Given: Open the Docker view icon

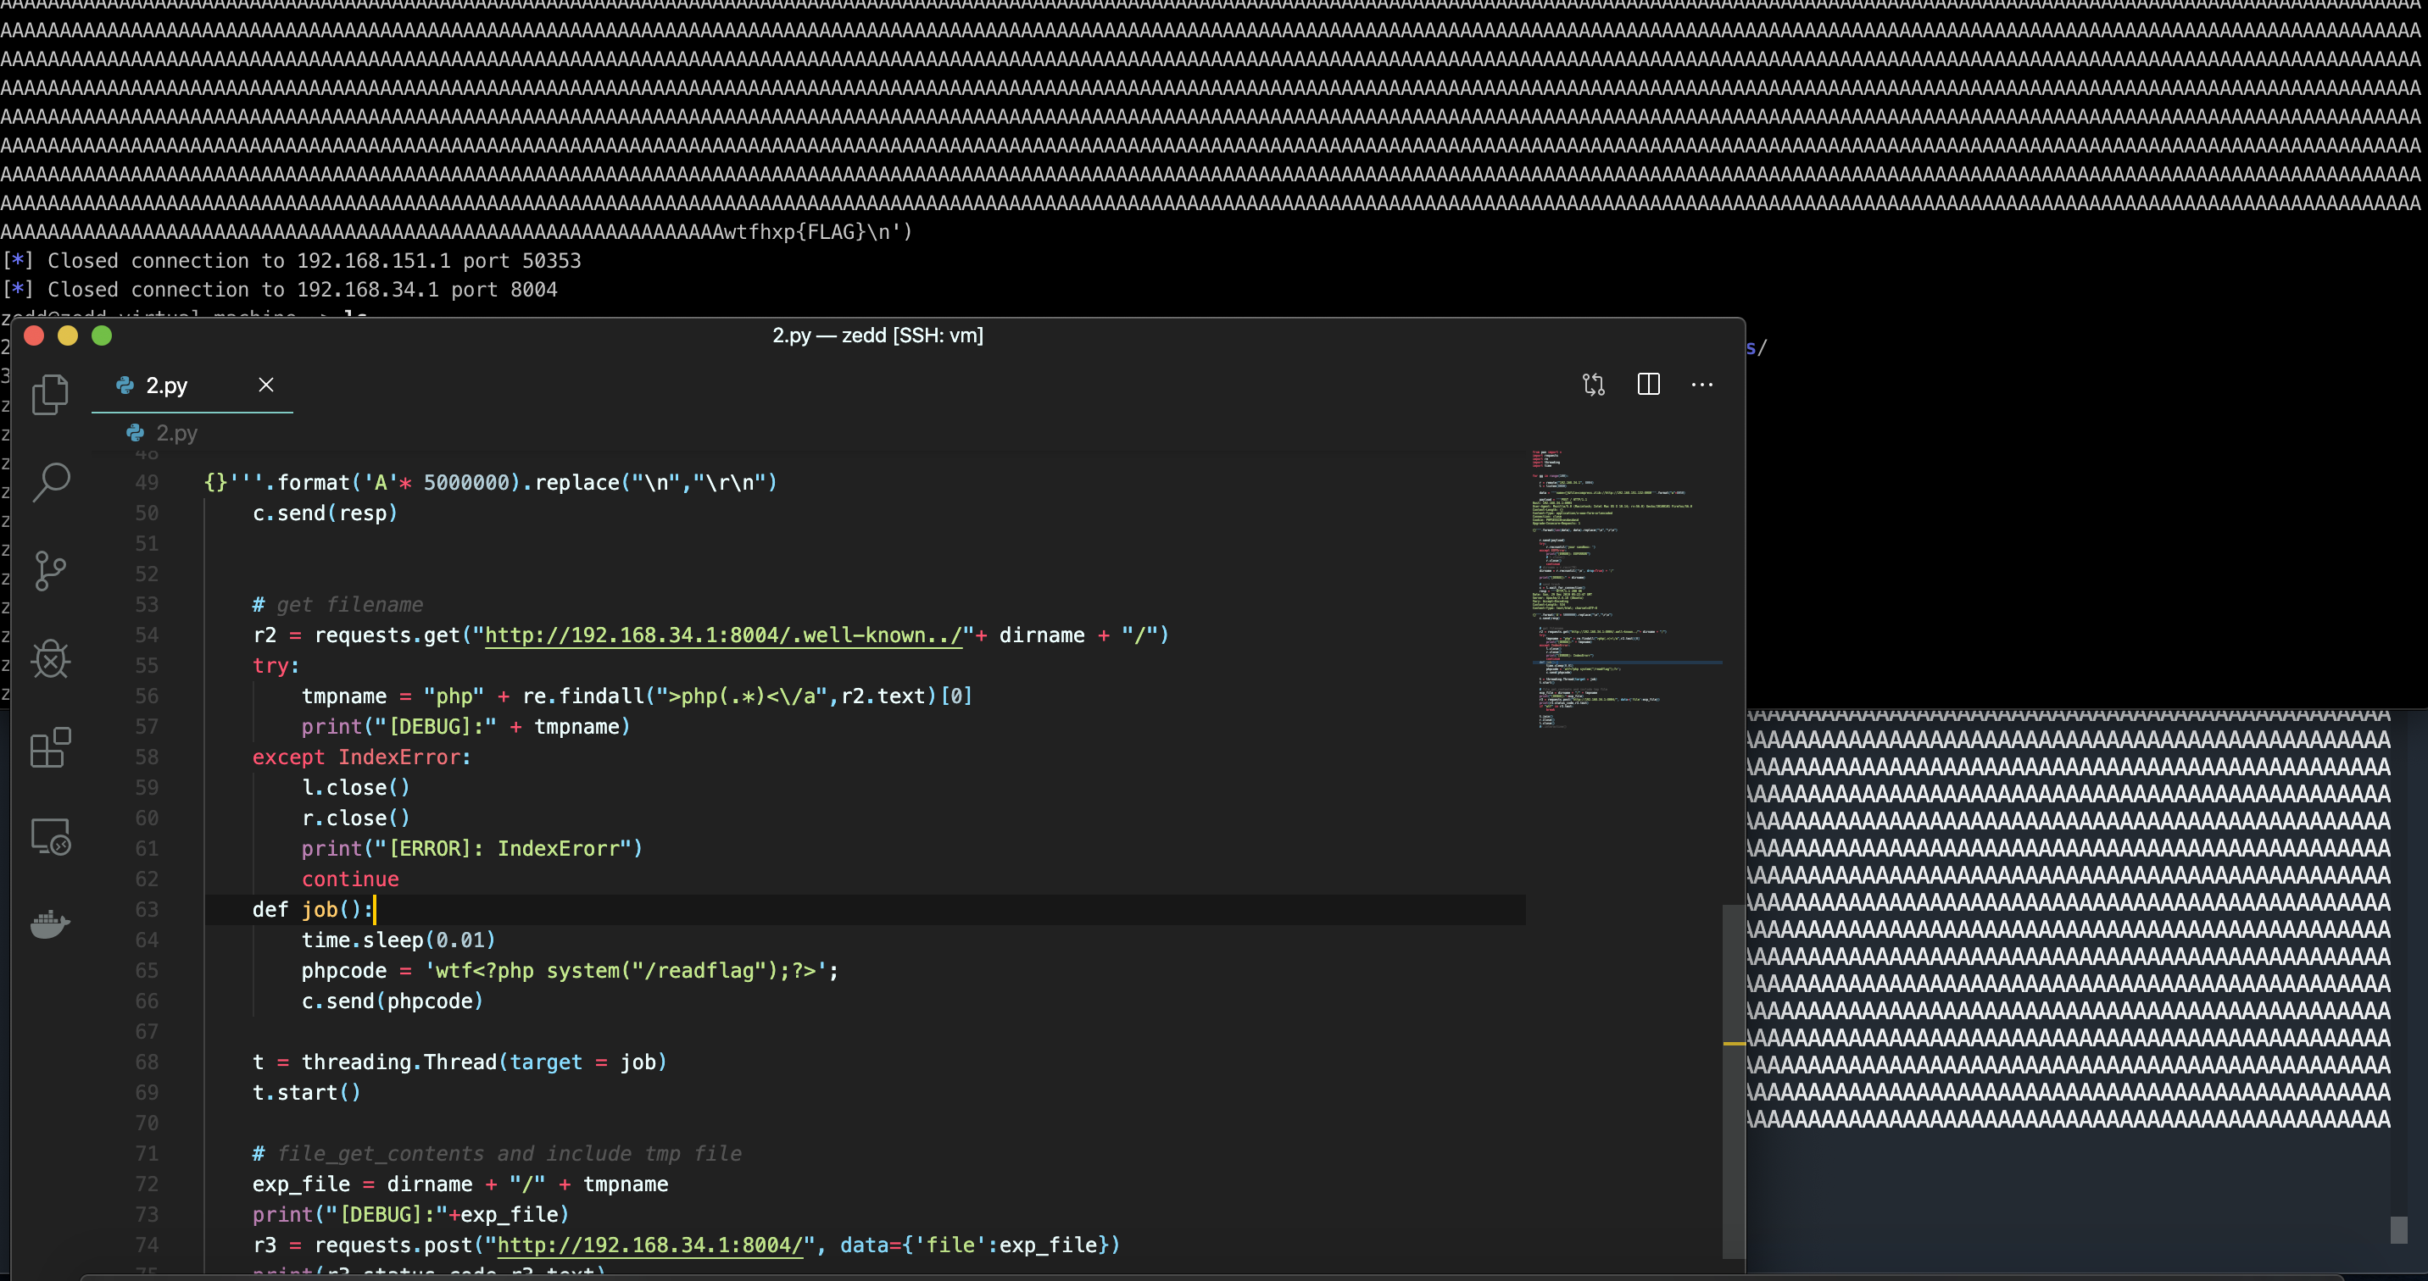Looking at the screenshot, I should [50, 924].
